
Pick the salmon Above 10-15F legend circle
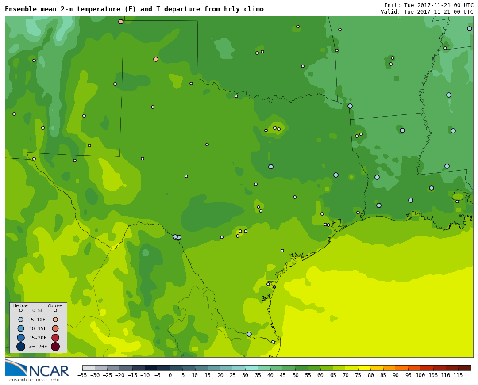55,328
